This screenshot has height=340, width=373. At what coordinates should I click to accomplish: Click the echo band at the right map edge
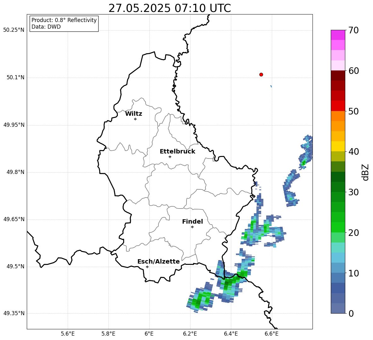coord(306,152)
